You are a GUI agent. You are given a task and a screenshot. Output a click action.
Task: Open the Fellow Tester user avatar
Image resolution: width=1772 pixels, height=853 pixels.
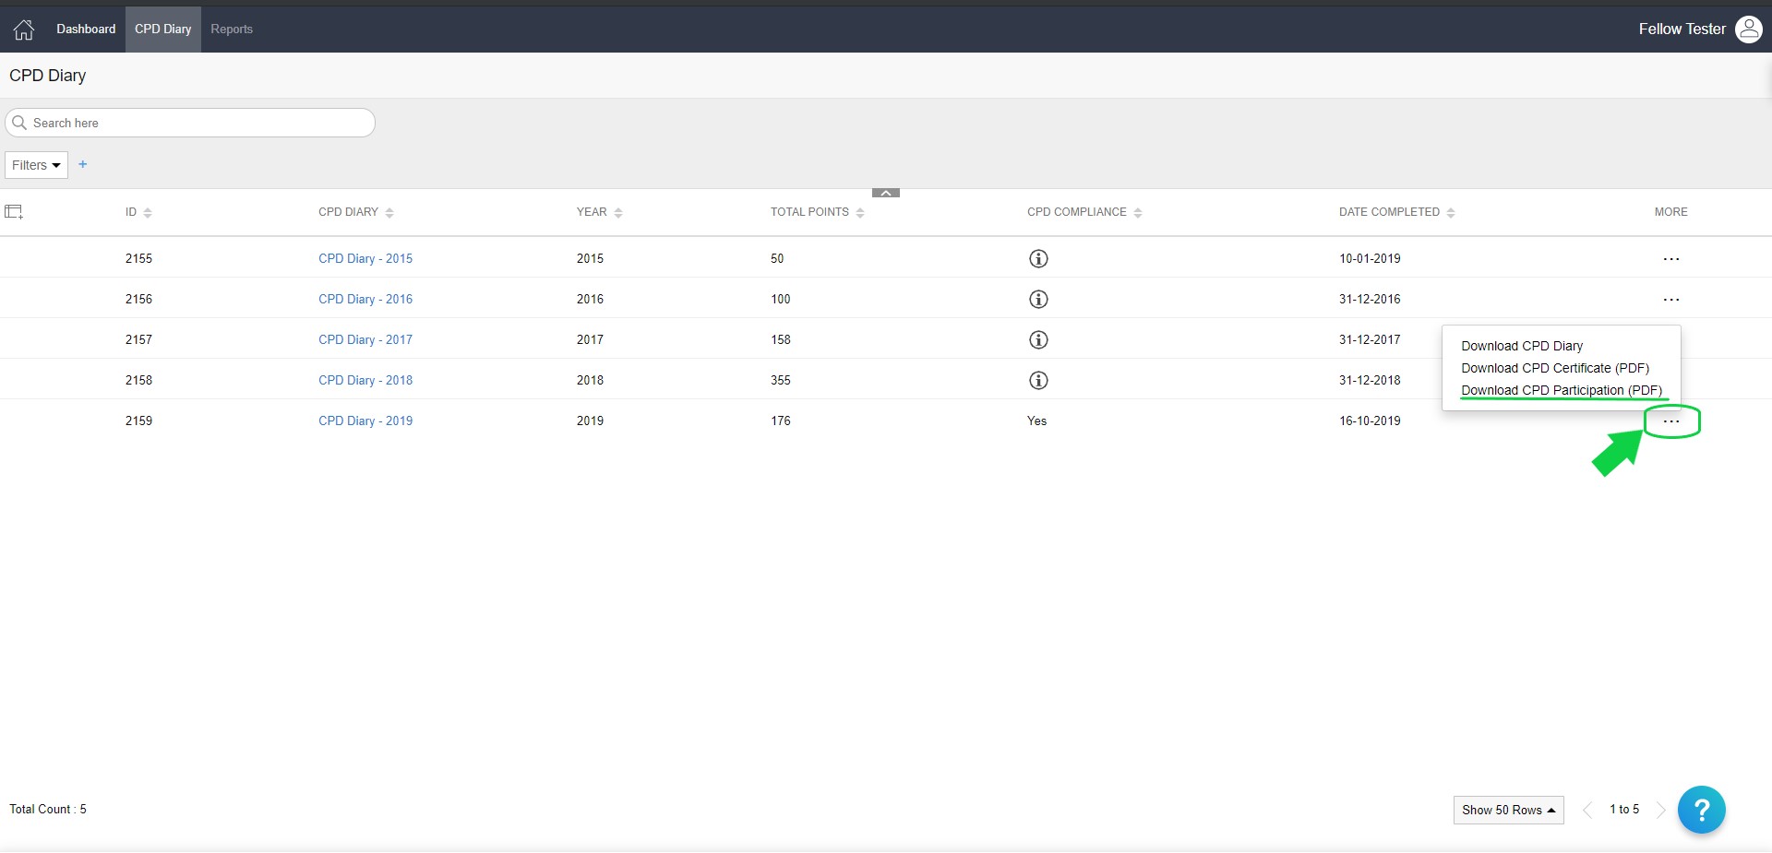1749,30
